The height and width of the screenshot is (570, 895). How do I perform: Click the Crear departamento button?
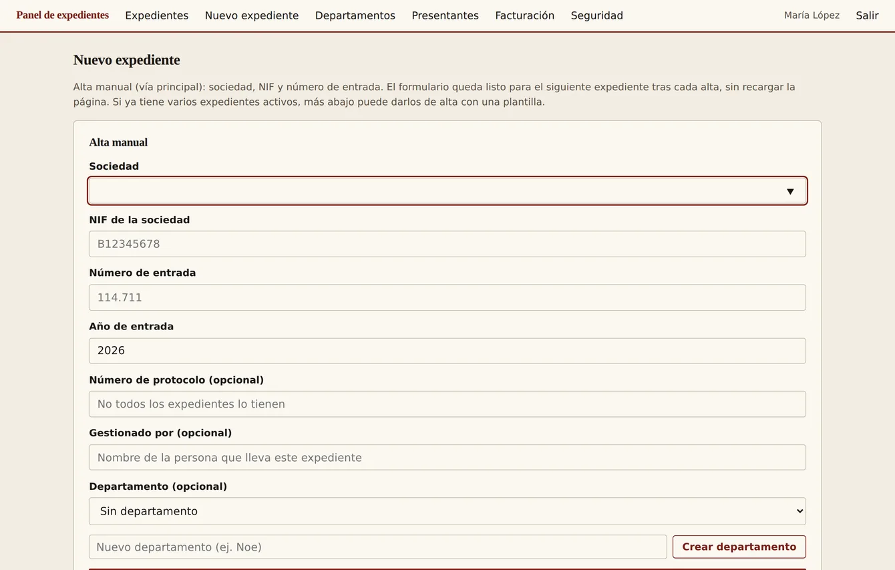pyautogui.click(x=739, y=547)
